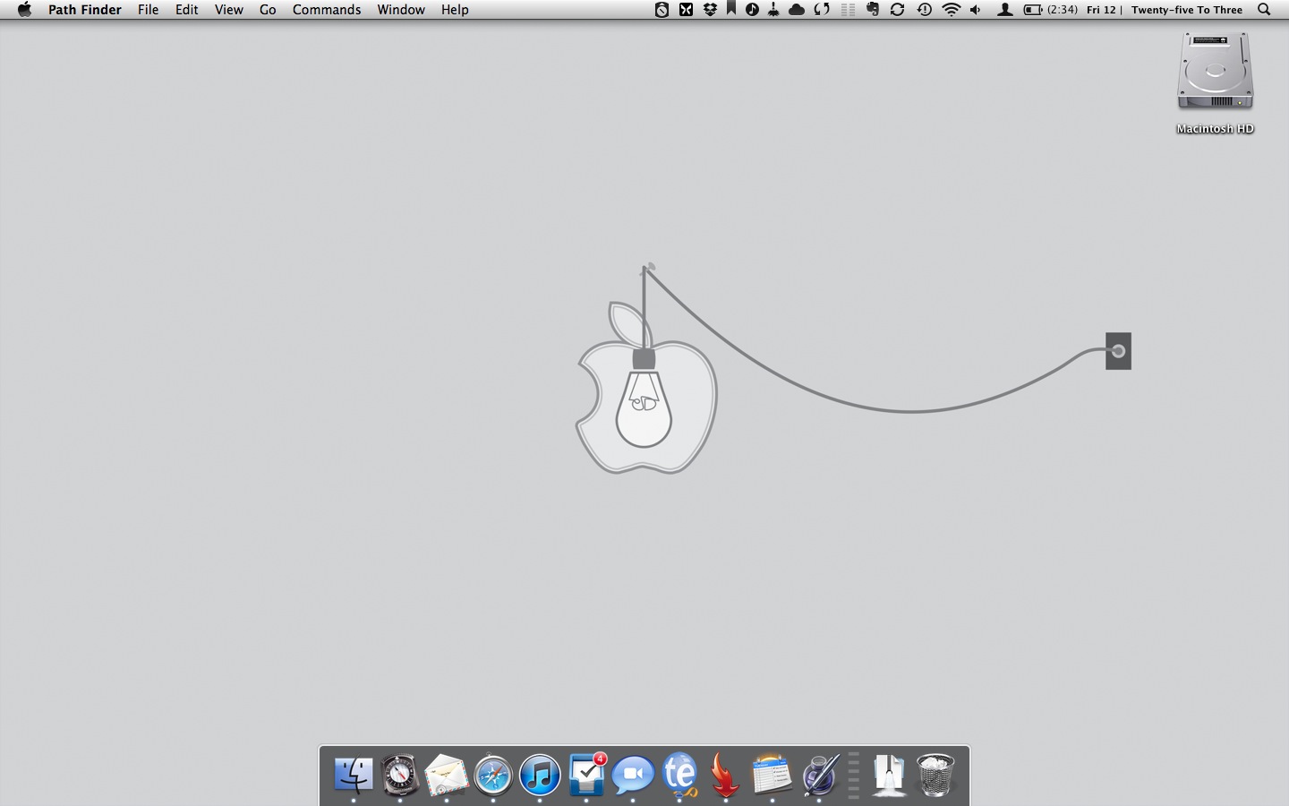Screen dimensions: 1289x806
Task: Open the Go menu
Action: pyautogui.click(x=268, y=10)
